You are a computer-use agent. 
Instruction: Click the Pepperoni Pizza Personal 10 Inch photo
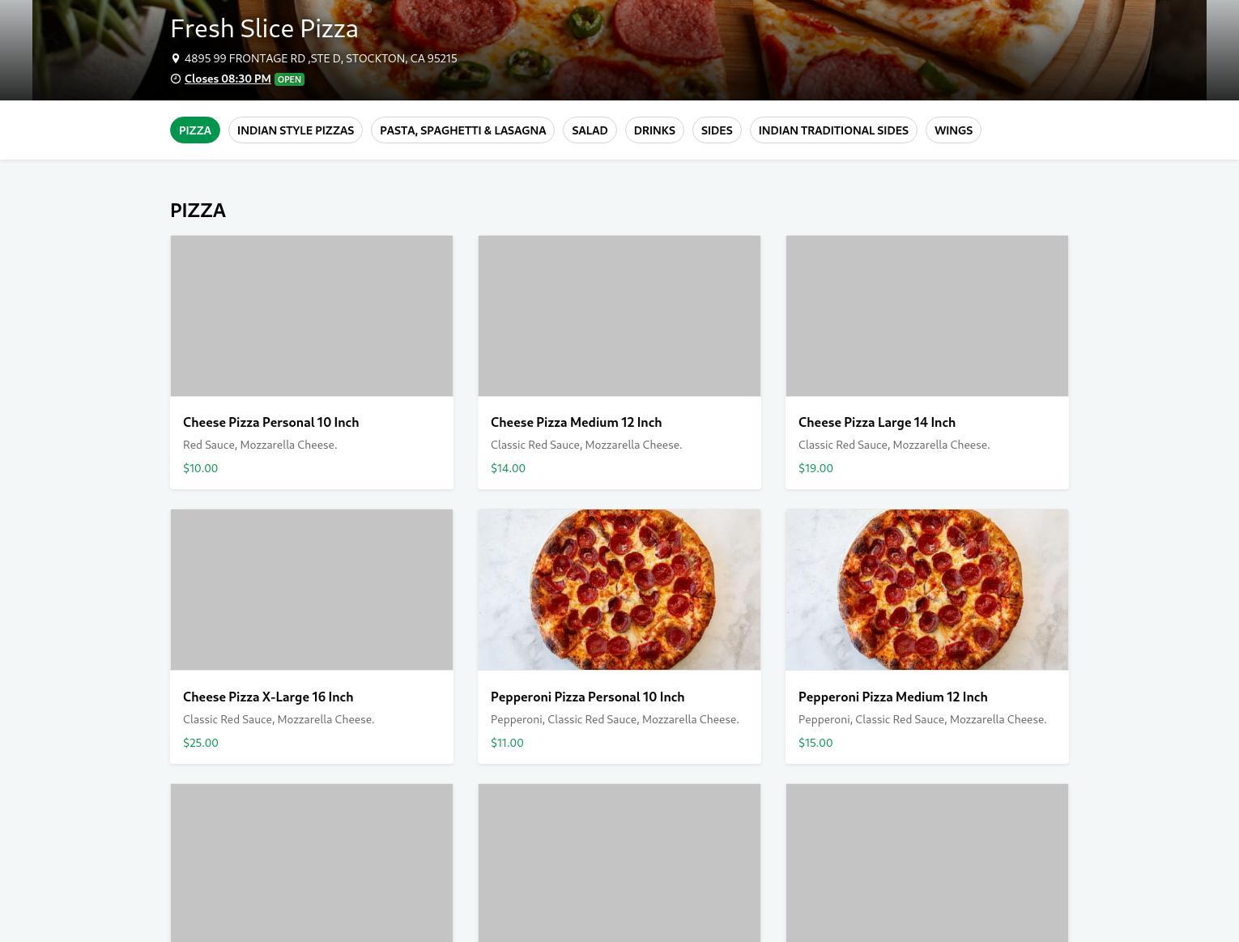pos(619,590)
